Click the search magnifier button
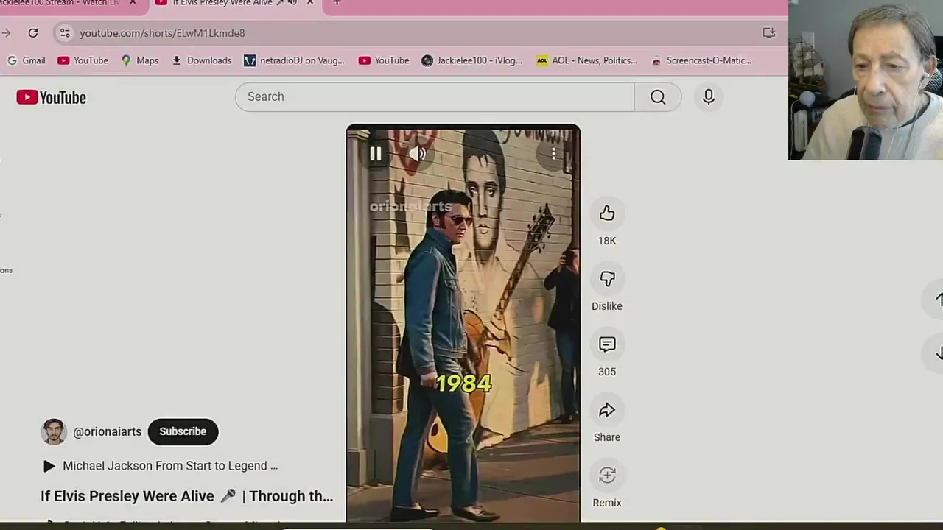943x530 pixels. pyautogui.click(x=658, y=96)
